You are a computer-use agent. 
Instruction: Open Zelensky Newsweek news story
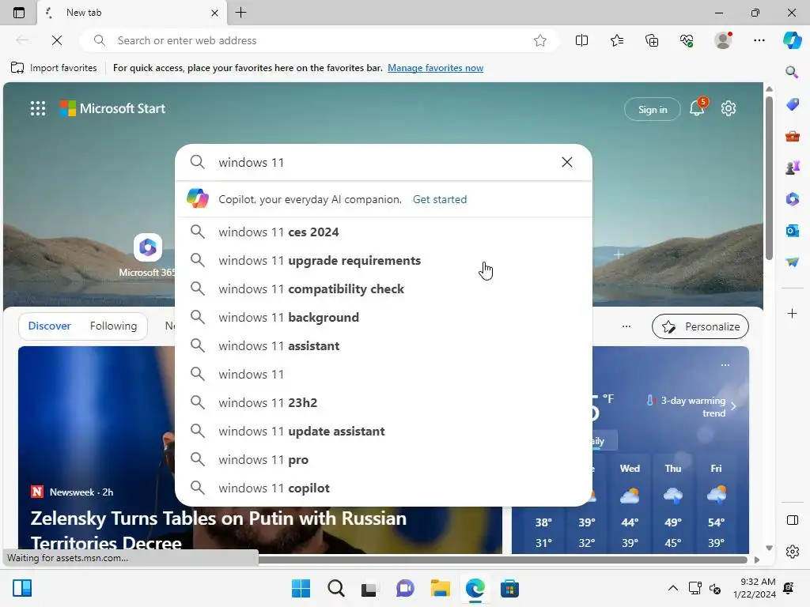[x=218, y=530]
